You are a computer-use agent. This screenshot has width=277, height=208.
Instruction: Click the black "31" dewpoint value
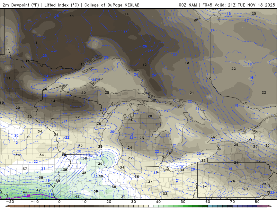(x=250, y=140)
